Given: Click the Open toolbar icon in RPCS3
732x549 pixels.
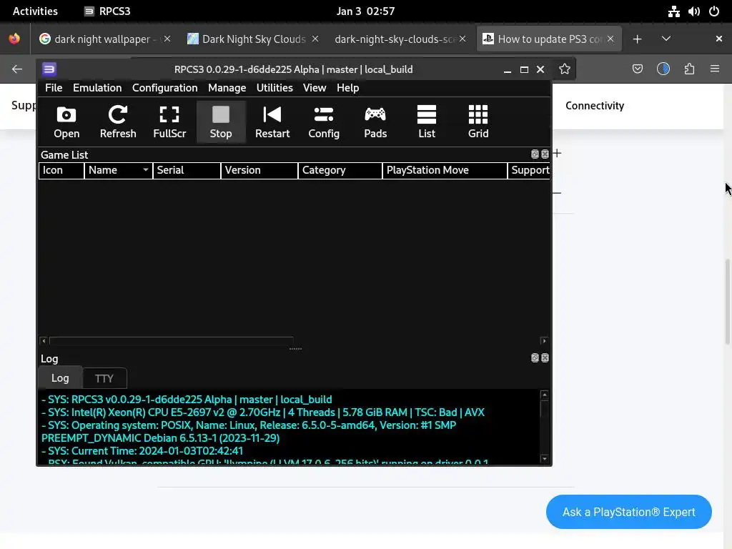Looking at the screenshot, I should 66,122.
